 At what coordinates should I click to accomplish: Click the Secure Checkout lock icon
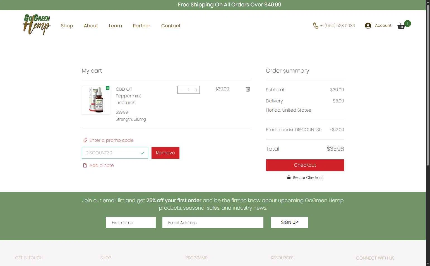(289, 177)
